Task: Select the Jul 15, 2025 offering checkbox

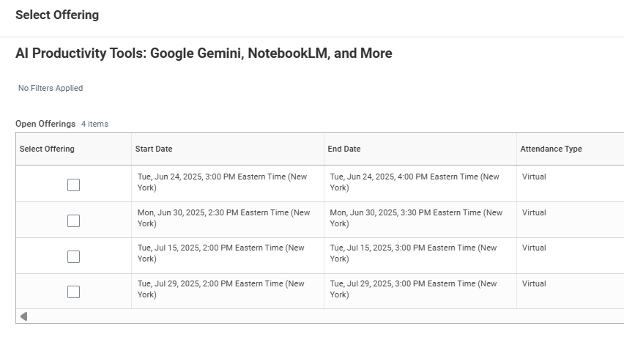Action: pos(74,256)
